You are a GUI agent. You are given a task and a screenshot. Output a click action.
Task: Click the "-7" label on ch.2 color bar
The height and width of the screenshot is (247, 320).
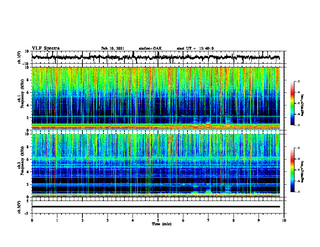point(298,192)
